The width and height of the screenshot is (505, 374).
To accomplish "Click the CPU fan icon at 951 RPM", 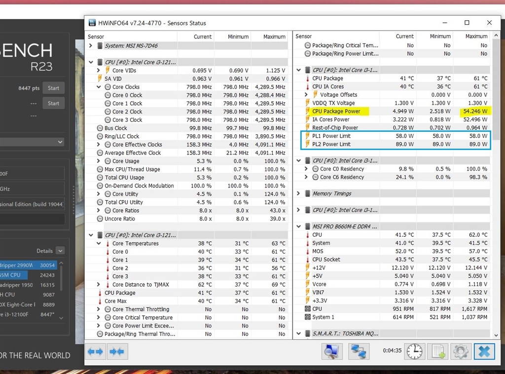I will (308, 308).
